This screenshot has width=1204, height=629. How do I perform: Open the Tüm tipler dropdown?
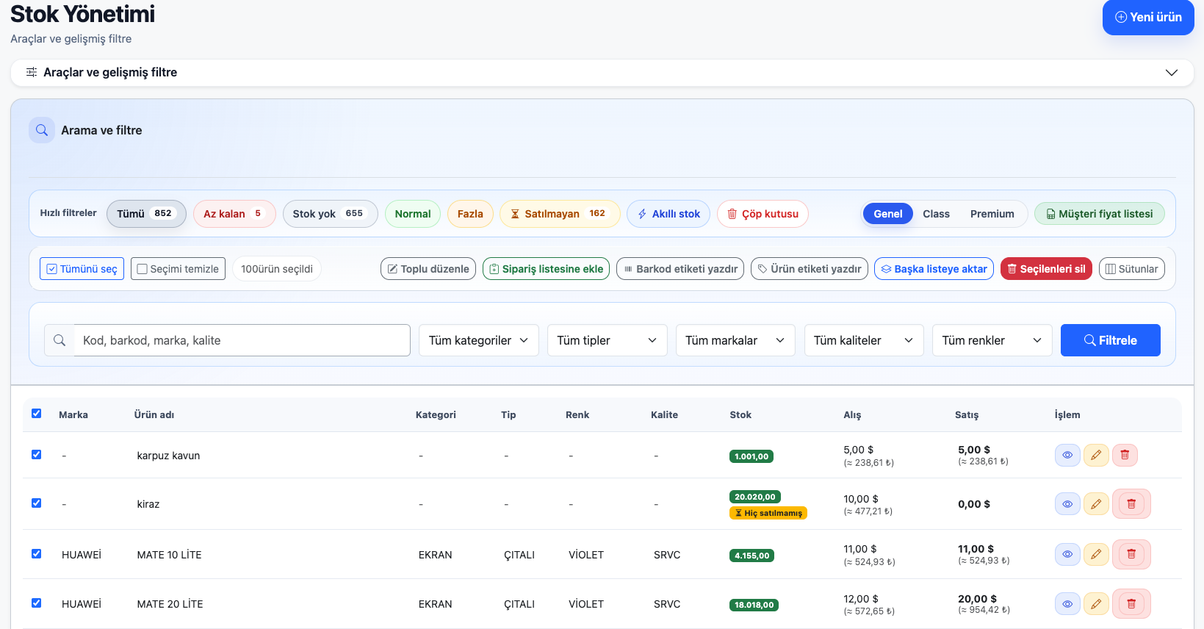point(608,340)
